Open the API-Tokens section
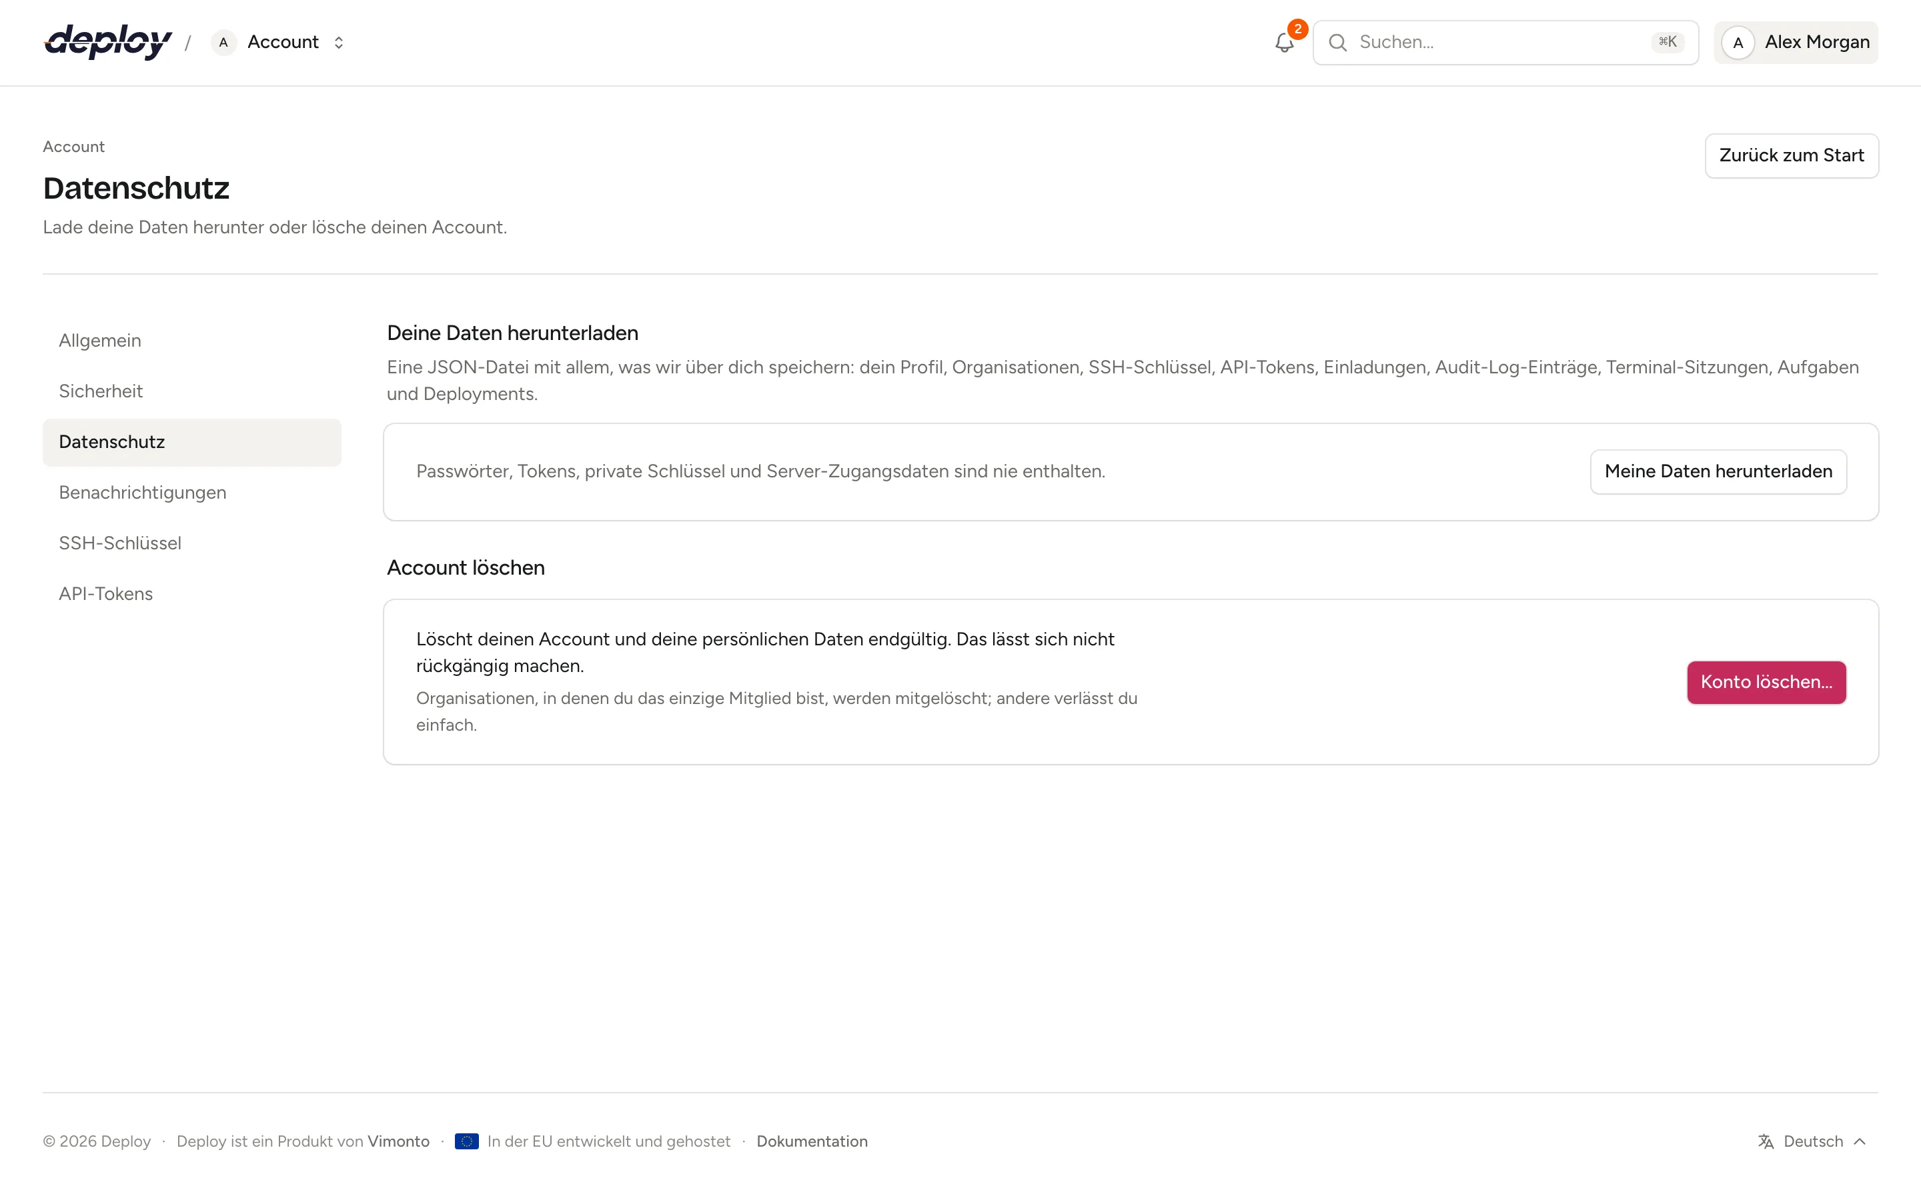 [x=192, y=593]
